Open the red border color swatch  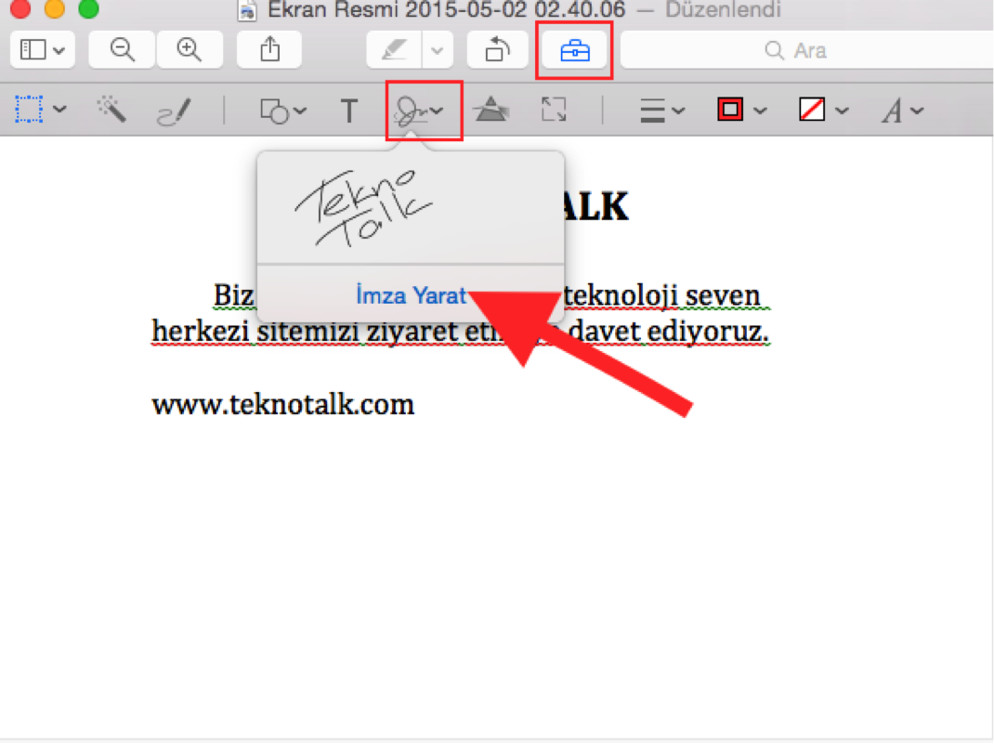click(x=730, y=110)
